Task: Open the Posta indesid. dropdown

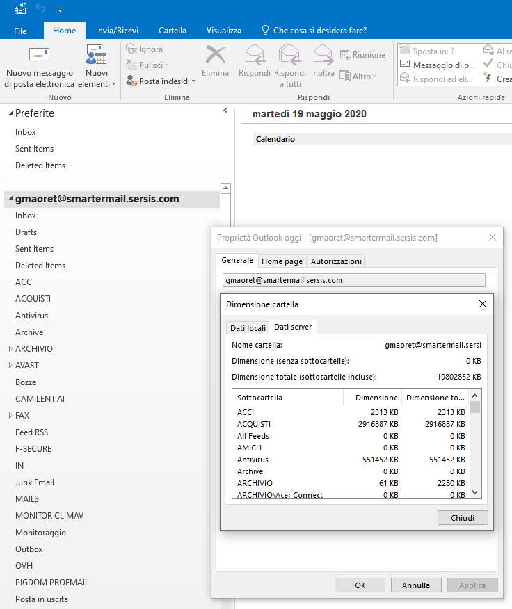Action: [193, 81]
